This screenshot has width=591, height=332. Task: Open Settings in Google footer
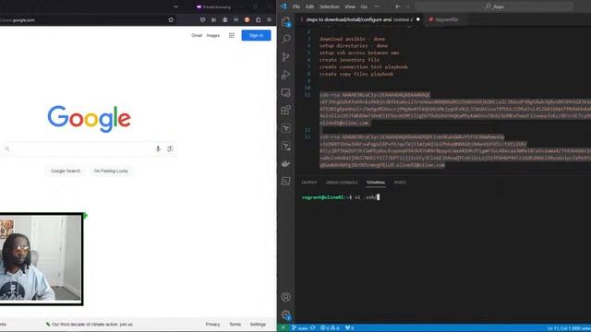pyautogui.click(x=258, y=324)
